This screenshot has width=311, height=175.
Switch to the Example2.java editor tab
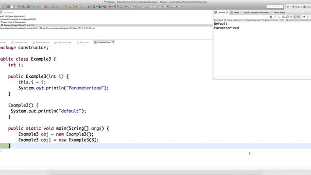[x=63, y=42]
